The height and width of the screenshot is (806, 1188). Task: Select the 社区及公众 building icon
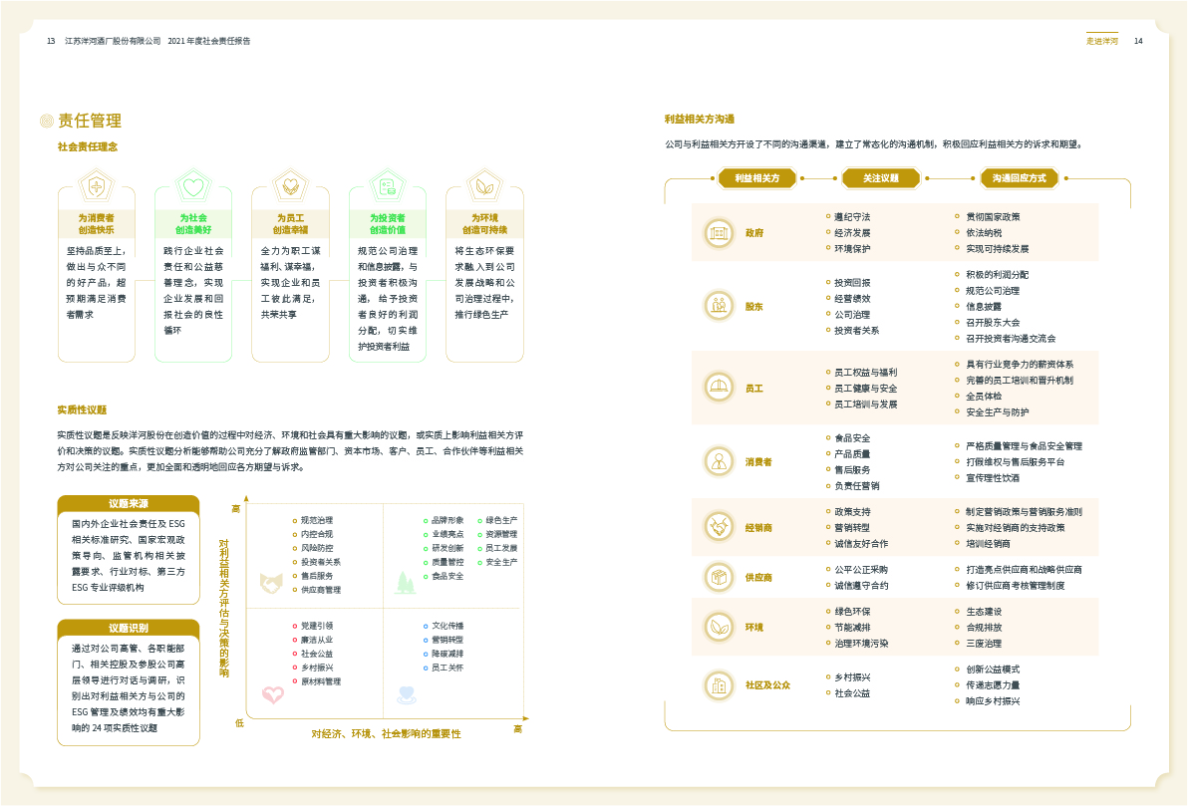[x=719, y=685]
